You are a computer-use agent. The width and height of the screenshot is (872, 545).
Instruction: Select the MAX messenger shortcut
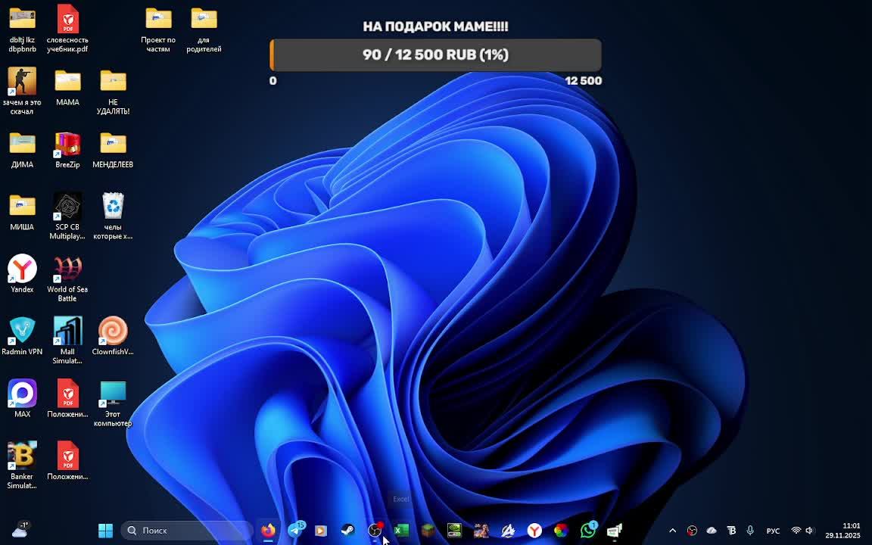coord(22,399)
